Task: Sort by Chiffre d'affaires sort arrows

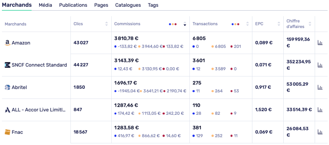Action: pyautogui.click(x=310, y=24)
